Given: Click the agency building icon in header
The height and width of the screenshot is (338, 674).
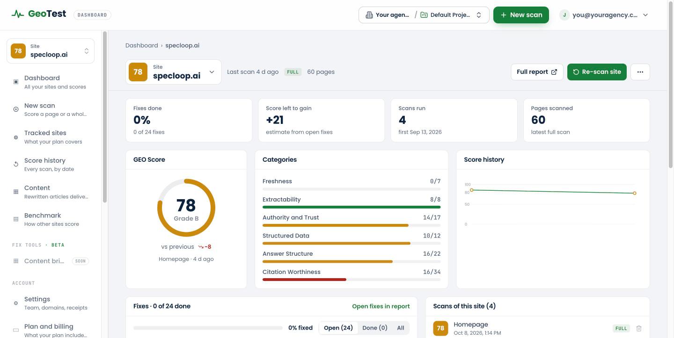Looking at the screenshot, I should [x=369, y=15].
